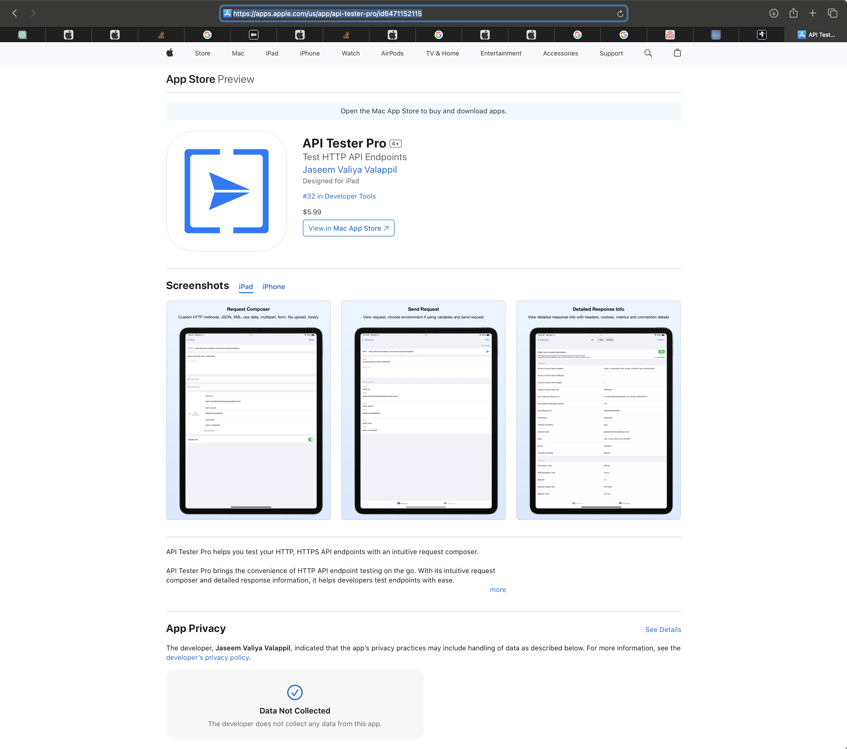Open the TV & Home menu item

click(x=442, y=53)
